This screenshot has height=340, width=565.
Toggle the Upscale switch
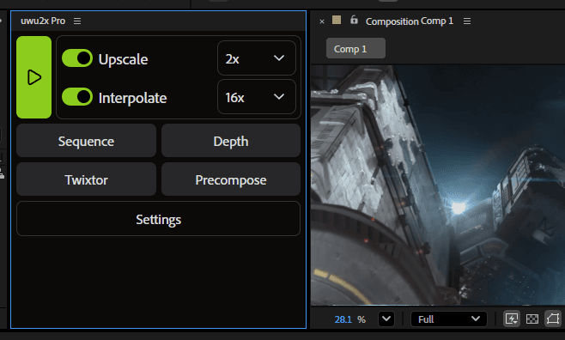(77, 58)
